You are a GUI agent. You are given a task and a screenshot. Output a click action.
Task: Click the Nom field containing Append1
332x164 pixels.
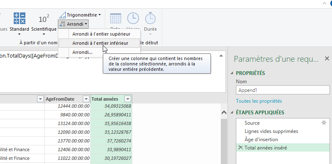(282, 90)
